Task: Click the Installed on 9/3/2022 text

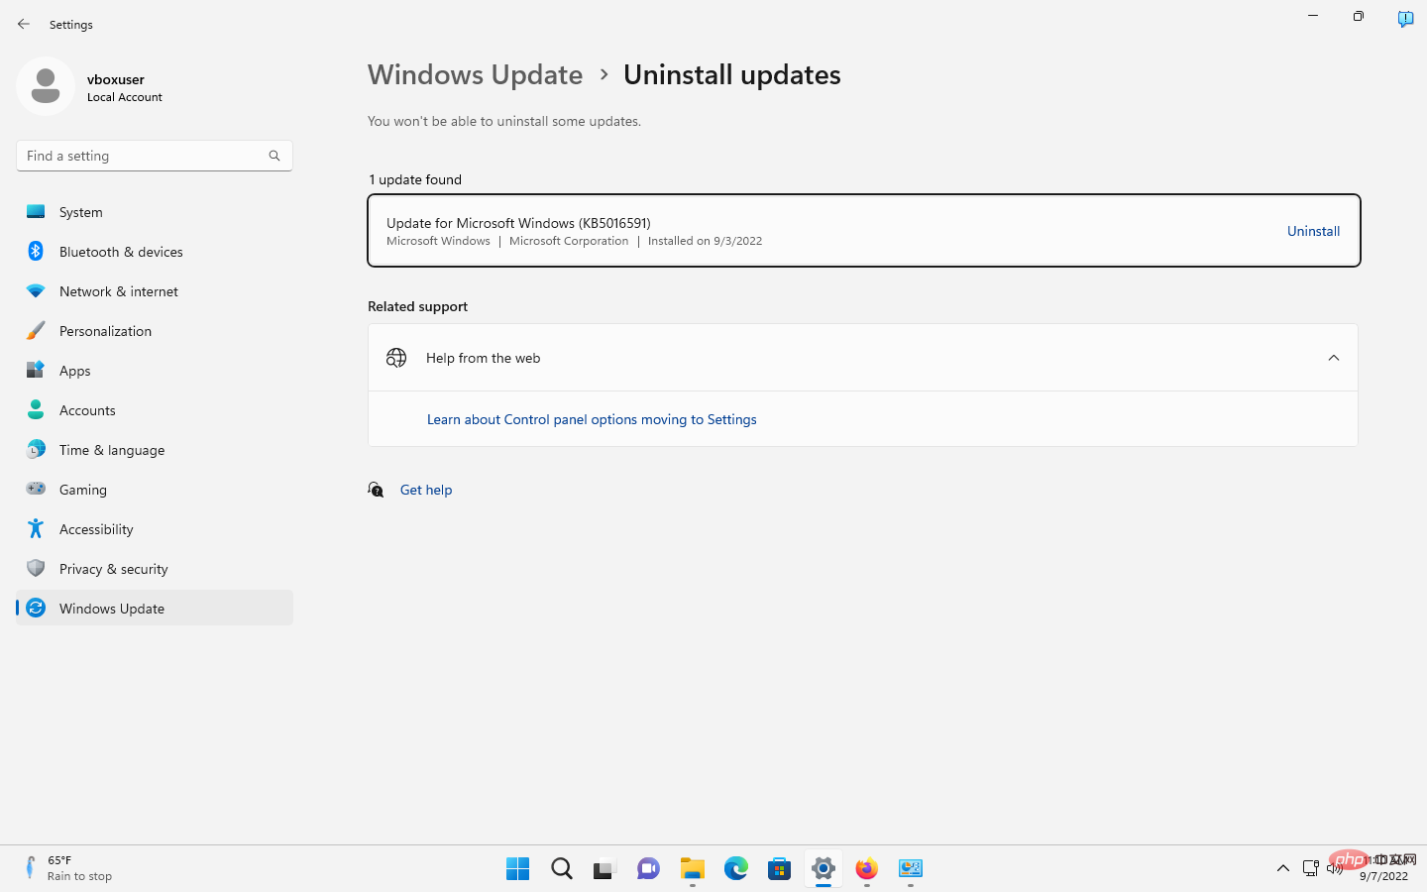Action: [705, 241]
